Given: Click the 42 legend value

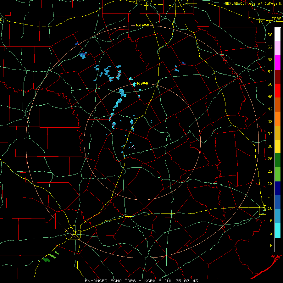Looking at the screenshot, I should 270,109.
